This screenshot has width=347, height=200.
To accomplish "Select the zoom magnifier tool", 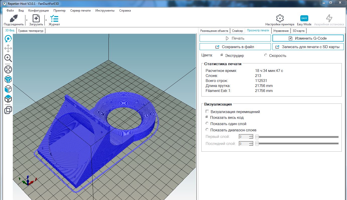I will (x=8, y=58).
